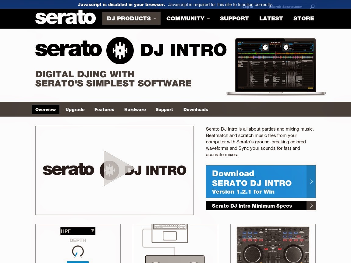This screenshot has width=351, height=263.
Task: Click the arrow on the blue Download button
Action: pyautogui.click(x=311, y=181)
